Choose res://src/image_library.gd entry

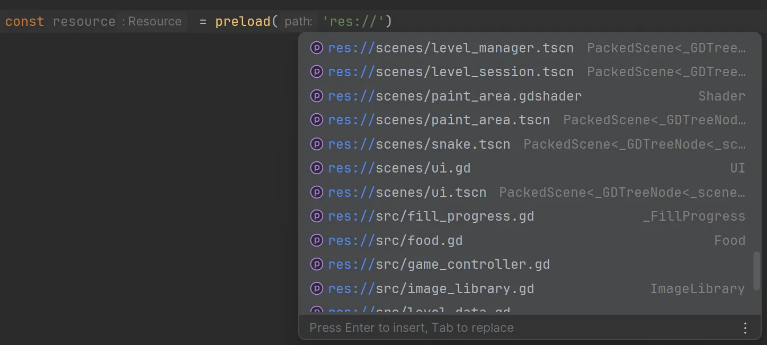527,288
